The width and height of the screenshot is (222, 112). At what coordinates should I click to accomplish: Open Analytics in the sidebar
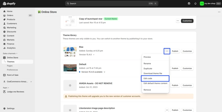[x=11, y=48]
